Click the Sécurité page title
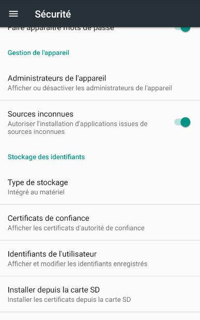This screenshot has height=320, width=200. [53, 14]
